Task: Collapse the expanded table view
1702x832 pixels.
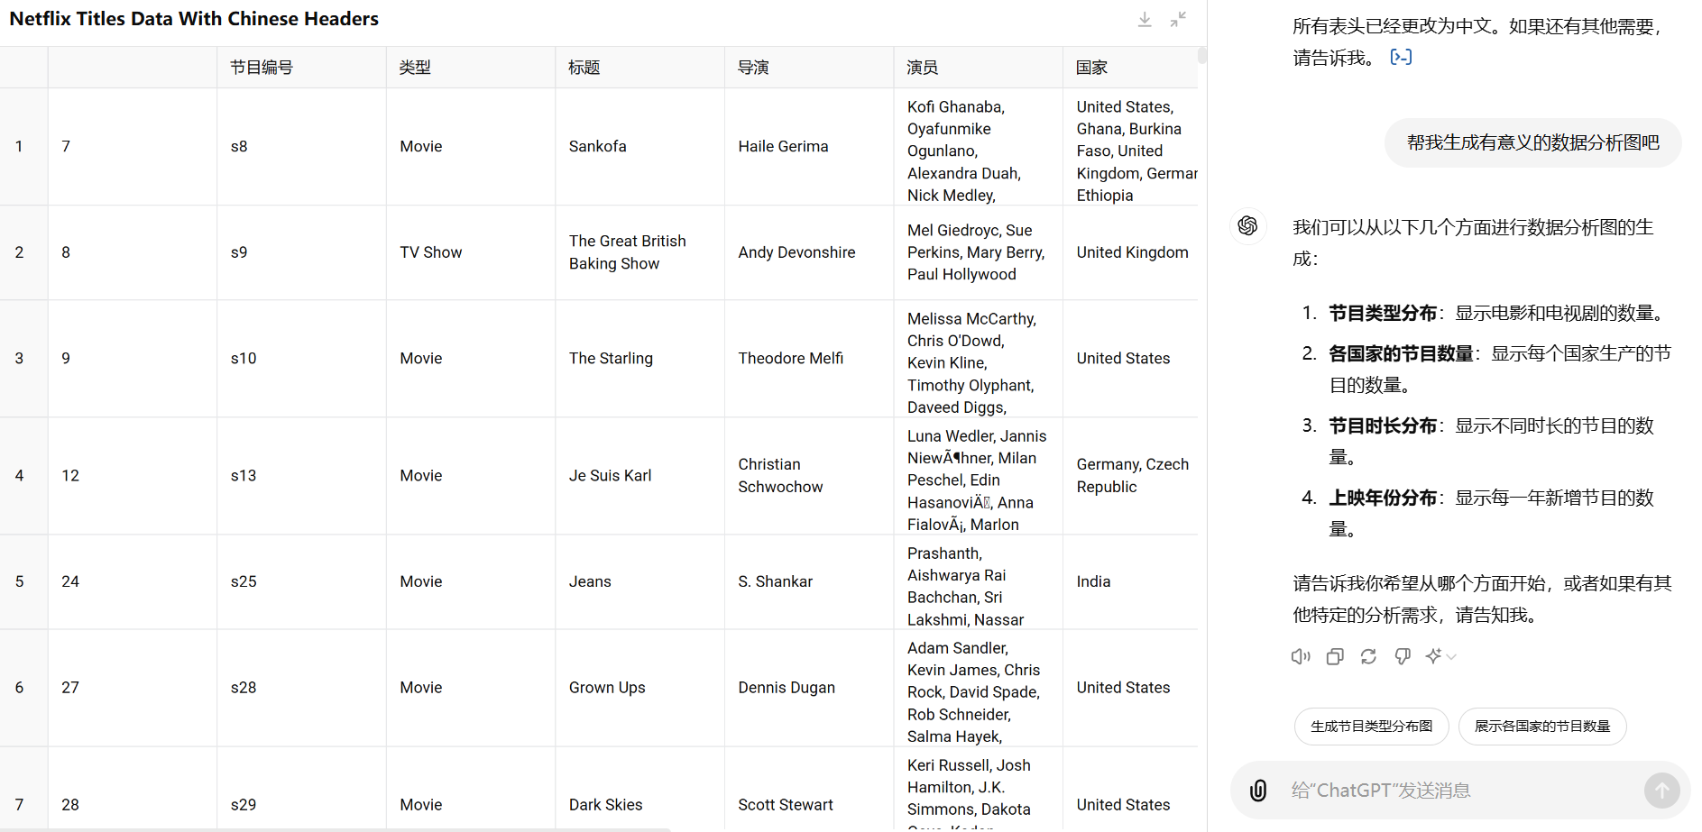Action: (x=1178, y=20)
